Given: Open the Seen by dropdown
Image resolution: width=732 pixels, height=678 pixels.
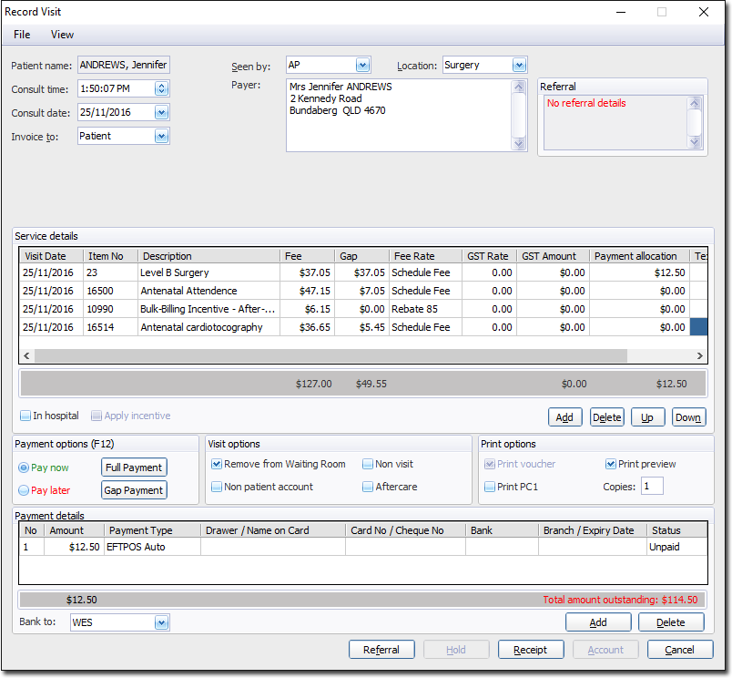Looking at the screenshot, I should tap(362, 66).
